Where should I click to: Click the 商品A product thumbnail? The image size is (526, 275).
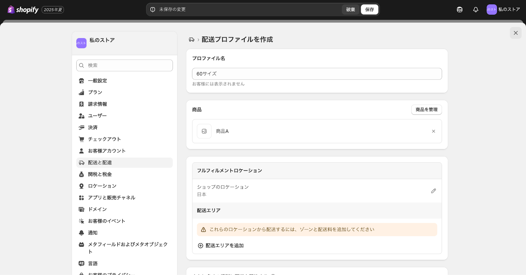(x=204, y=131)
